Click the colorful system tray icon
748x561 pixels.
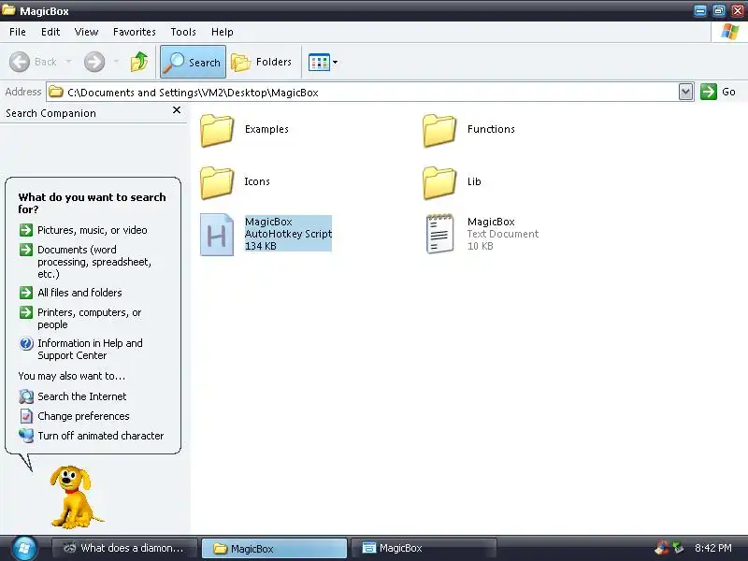click(x=662, y=548)
